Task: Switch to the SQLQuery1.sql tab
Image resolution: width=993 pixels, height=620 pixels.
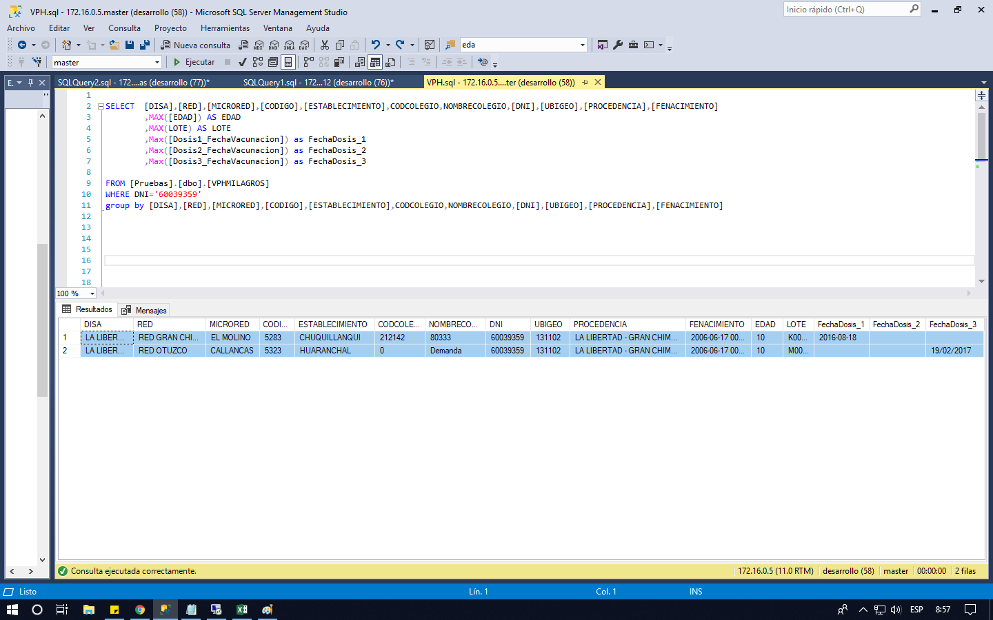Action: [x=319, y=82]
